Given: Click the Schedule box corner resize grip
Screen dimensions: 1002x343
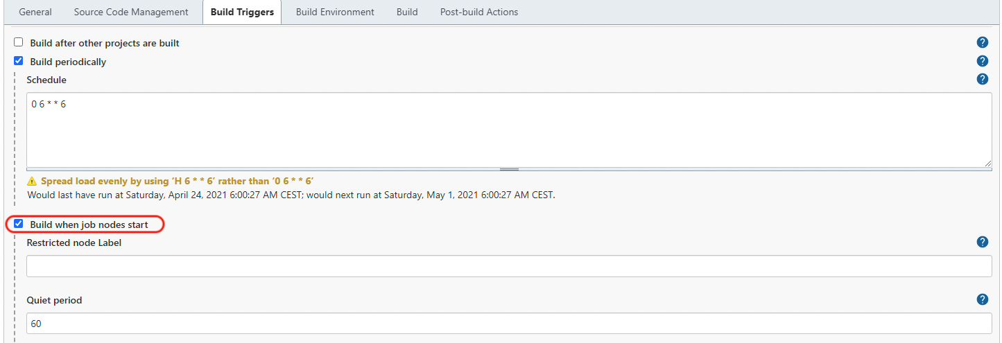Looking at the screenshot, I should pyautogui.click(x=987, y=163).
